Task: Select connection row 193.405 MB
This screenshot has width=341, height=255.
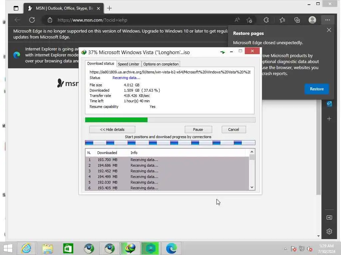Action: click(167, 188)
